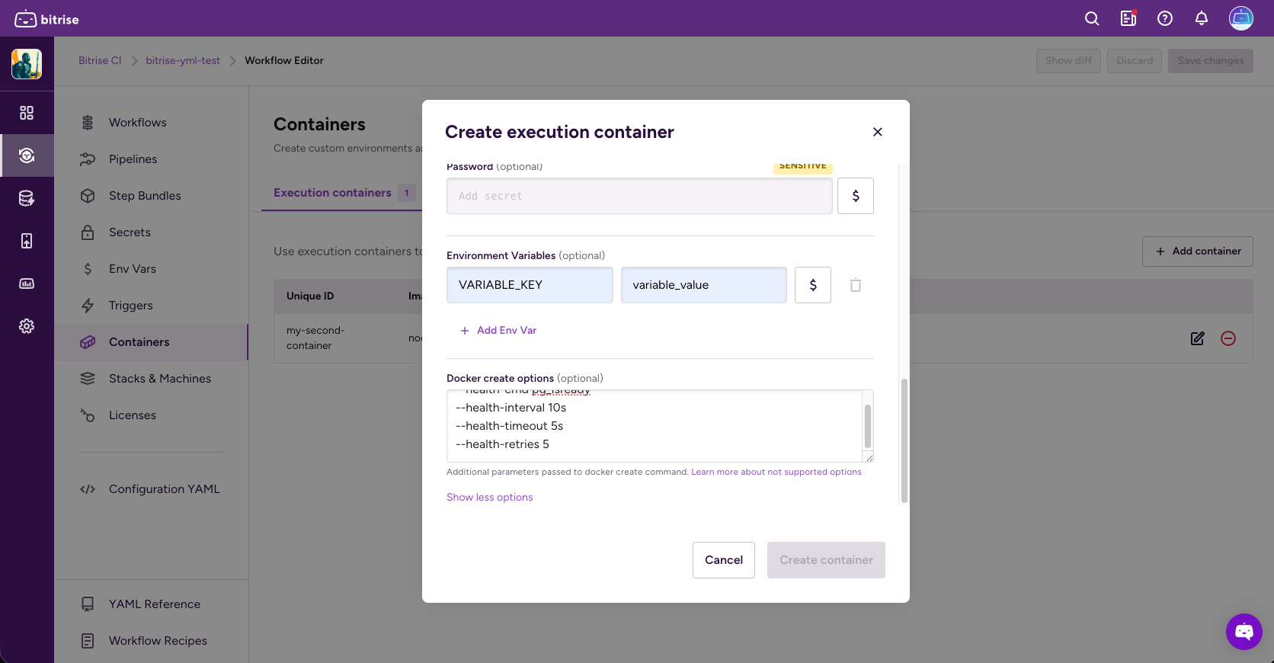The width and height of the screenshot is (1274, 663).
Task: Insert variable into the Password field
Action: pos(856,196)
